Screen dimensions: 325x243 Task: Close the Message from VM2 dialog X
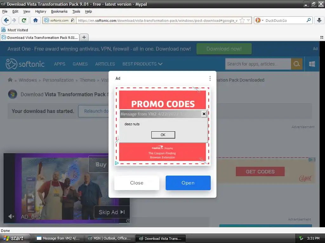pyautogui.click(x=204, y=114)
